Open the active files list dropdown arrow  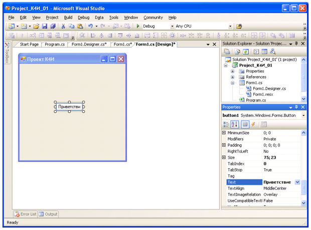pyautogui.click(x=208, y=45)
